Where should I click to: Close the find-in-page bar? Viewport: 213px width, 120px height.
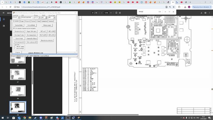pos(173,12)
